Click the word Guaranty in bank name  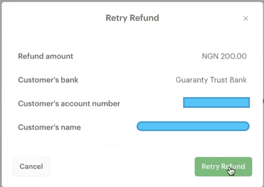click(x=189, y=80)
